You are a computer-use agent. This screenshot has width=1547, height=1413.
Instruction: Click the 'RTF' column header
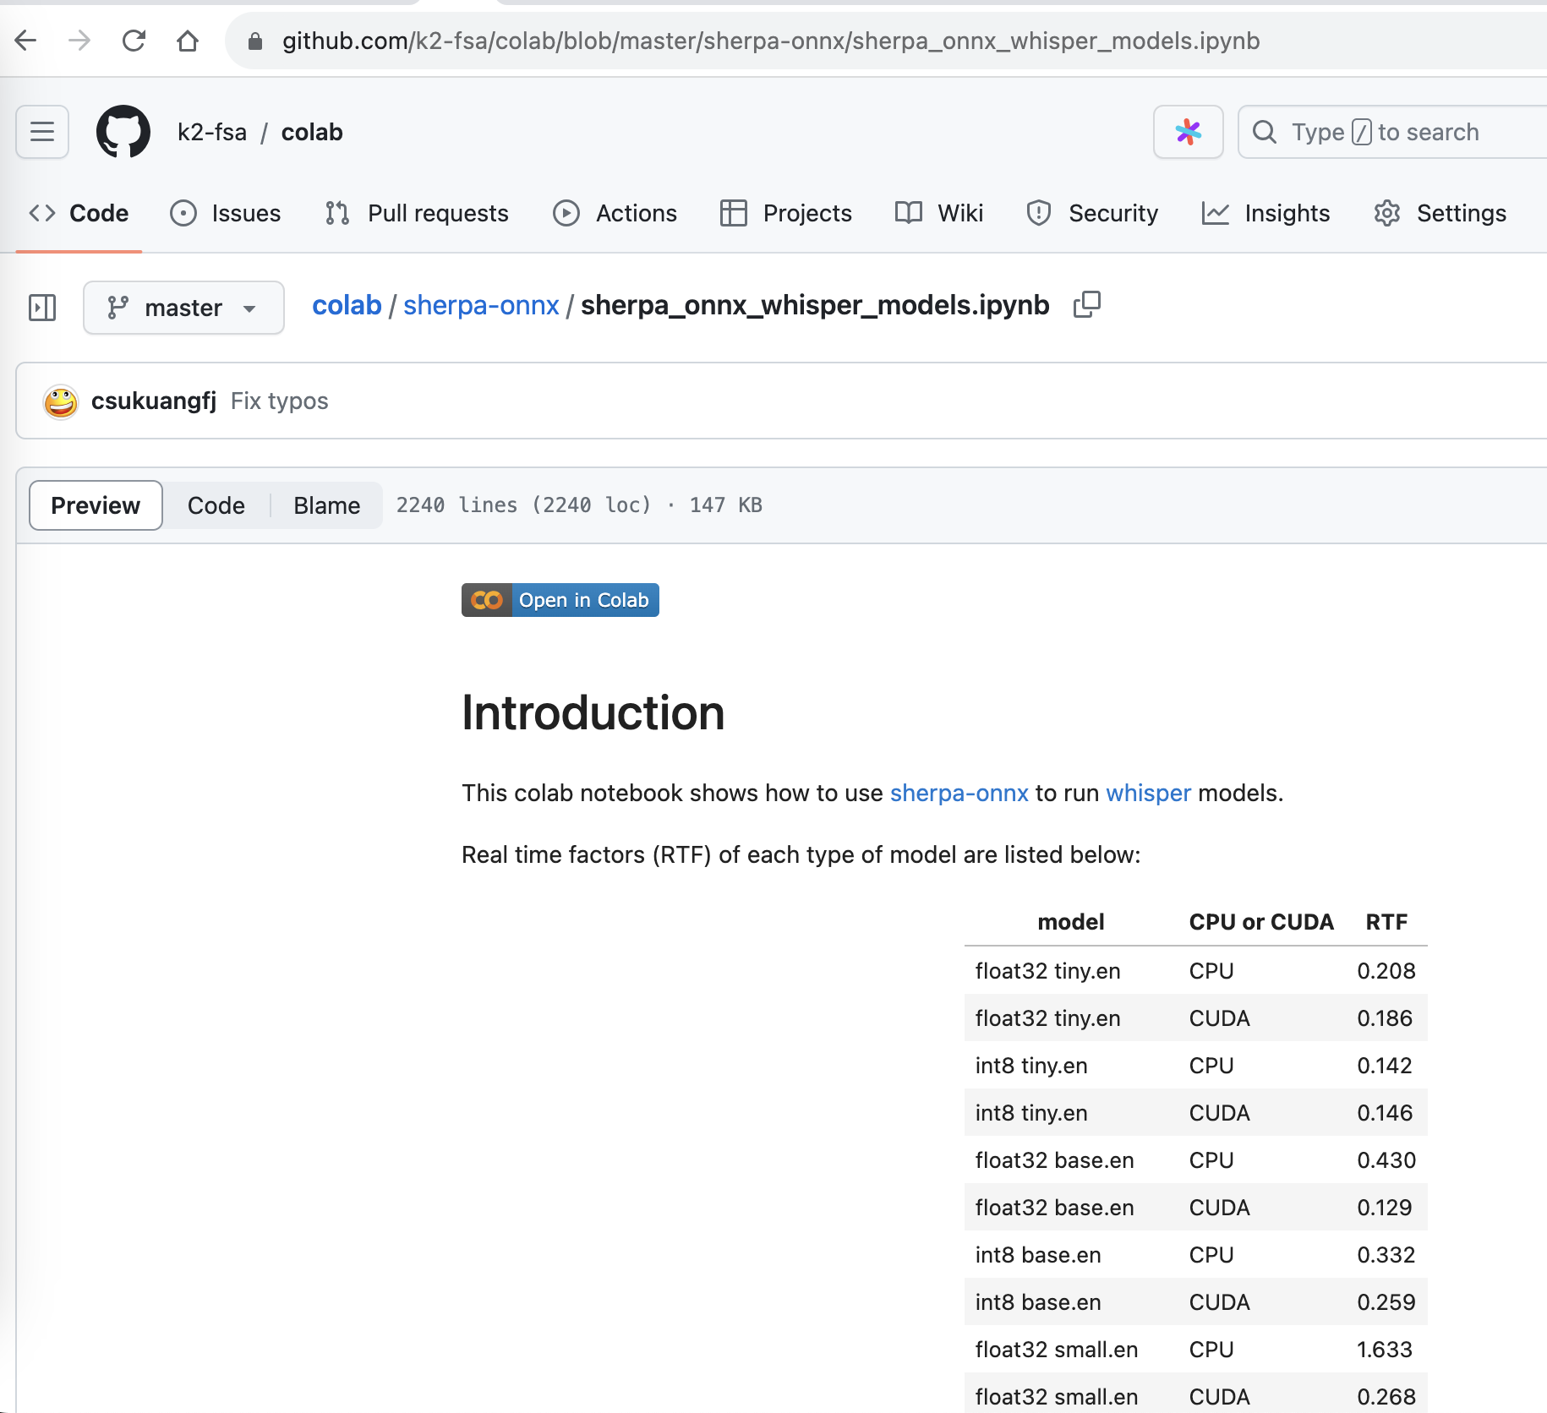1386,922
